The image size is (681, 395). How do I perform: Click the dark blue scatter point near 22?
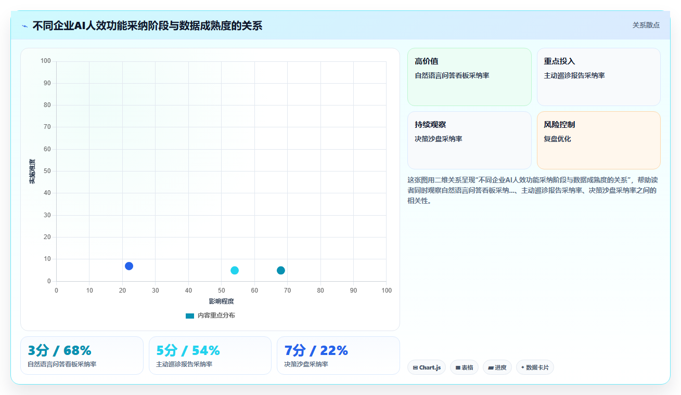[129, 266]
